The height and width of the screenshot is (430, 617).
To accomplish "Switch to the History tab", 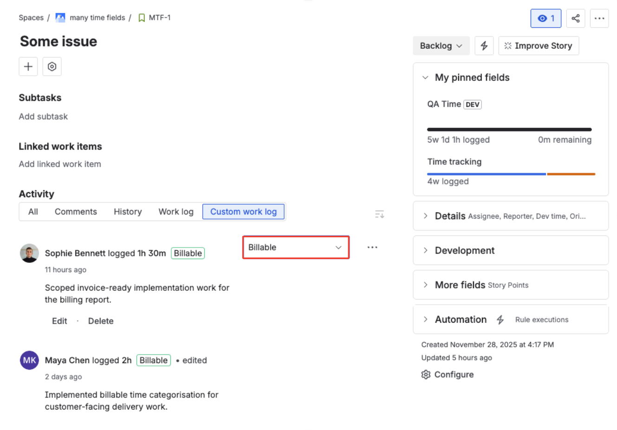I will coord(127,211).
